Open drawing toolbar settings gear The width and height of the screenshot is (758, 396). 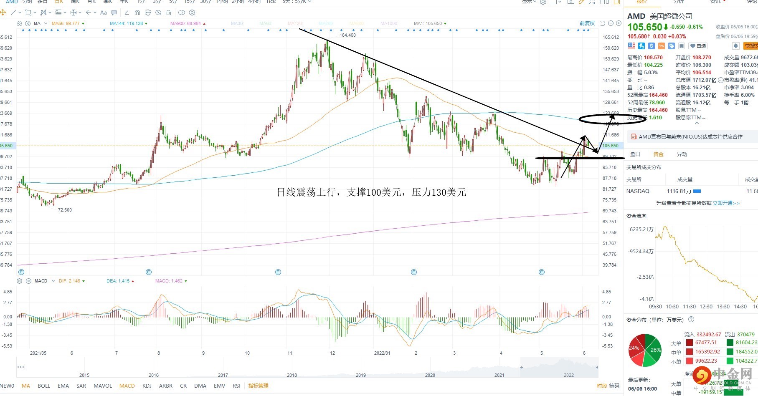click(192, 13)
